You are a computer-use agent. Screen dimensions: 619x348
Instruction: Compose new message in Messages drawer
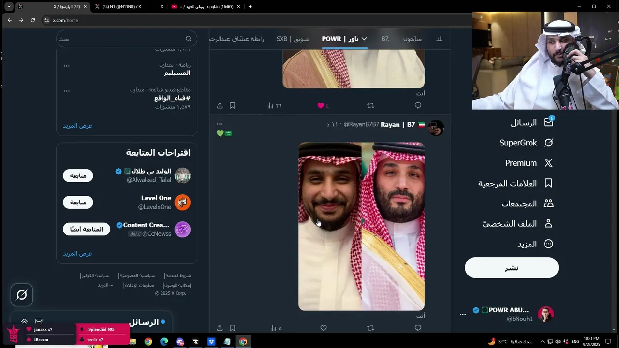click(x=39, y=321)
